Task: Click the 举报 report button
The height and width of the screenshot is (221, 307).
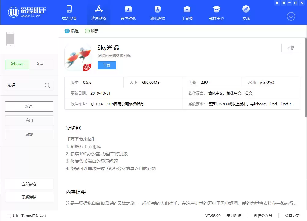Action: [x=290, y=48]
